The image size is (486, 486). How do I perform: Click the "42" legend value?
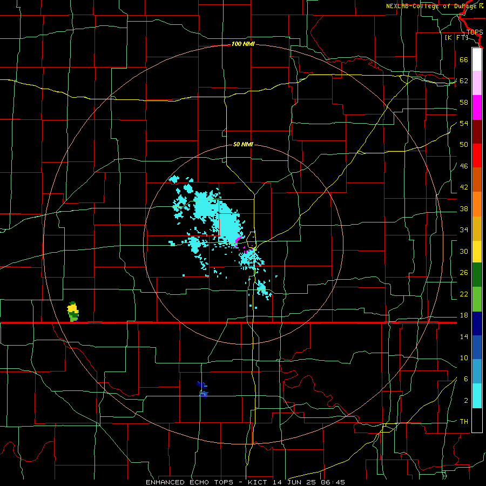(x=464, y=187)
